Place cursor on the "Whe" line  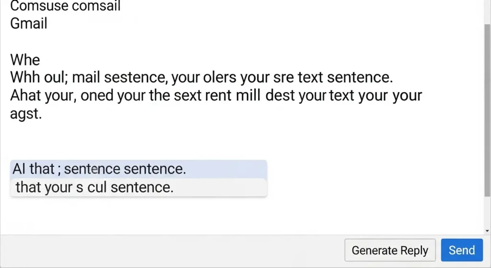tap(25, 60)
